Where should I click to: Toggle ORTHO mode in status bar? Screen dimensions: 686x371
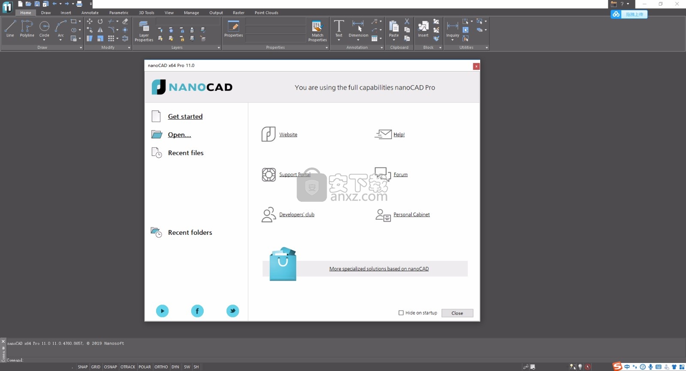point(161,367)
